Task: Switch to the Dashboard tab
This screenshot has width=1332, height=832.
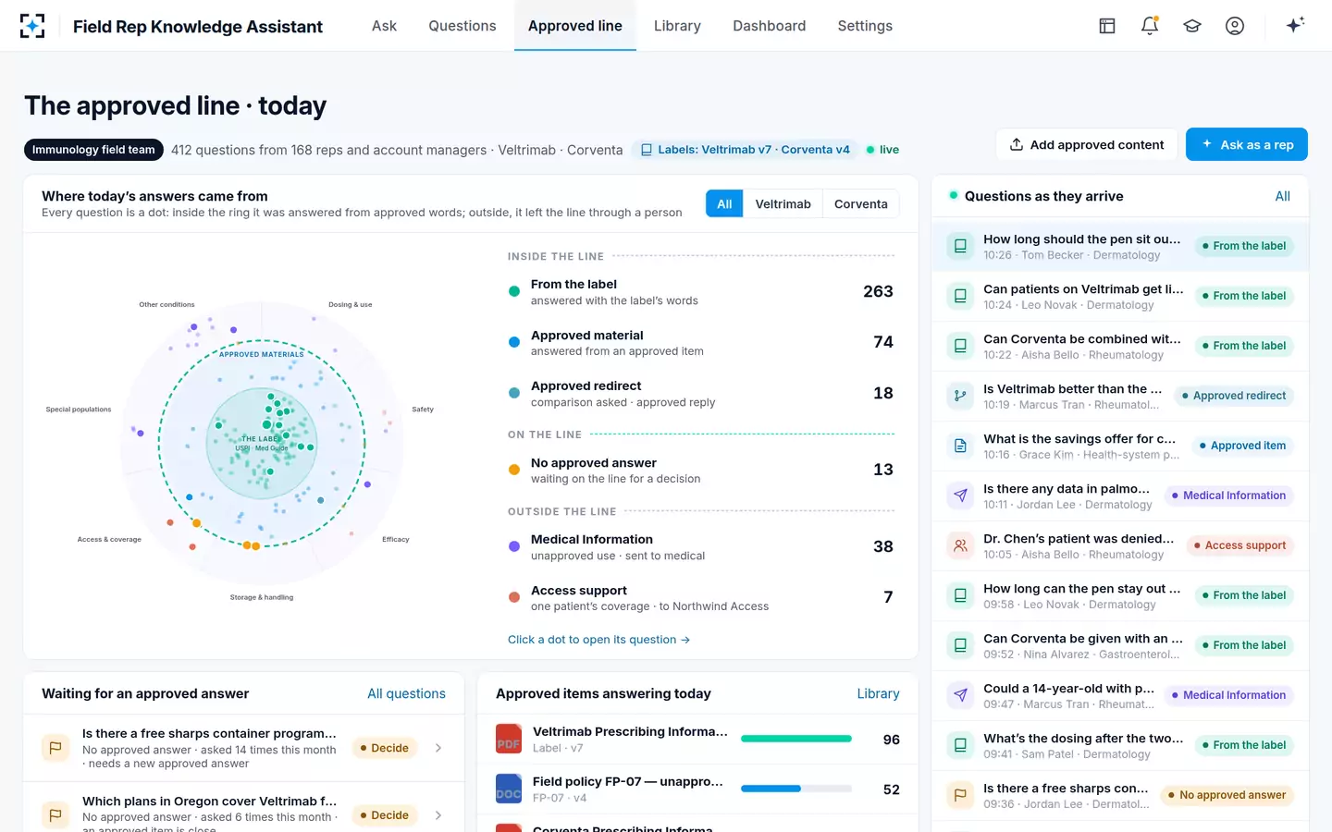Action: (x=769, y=26)
